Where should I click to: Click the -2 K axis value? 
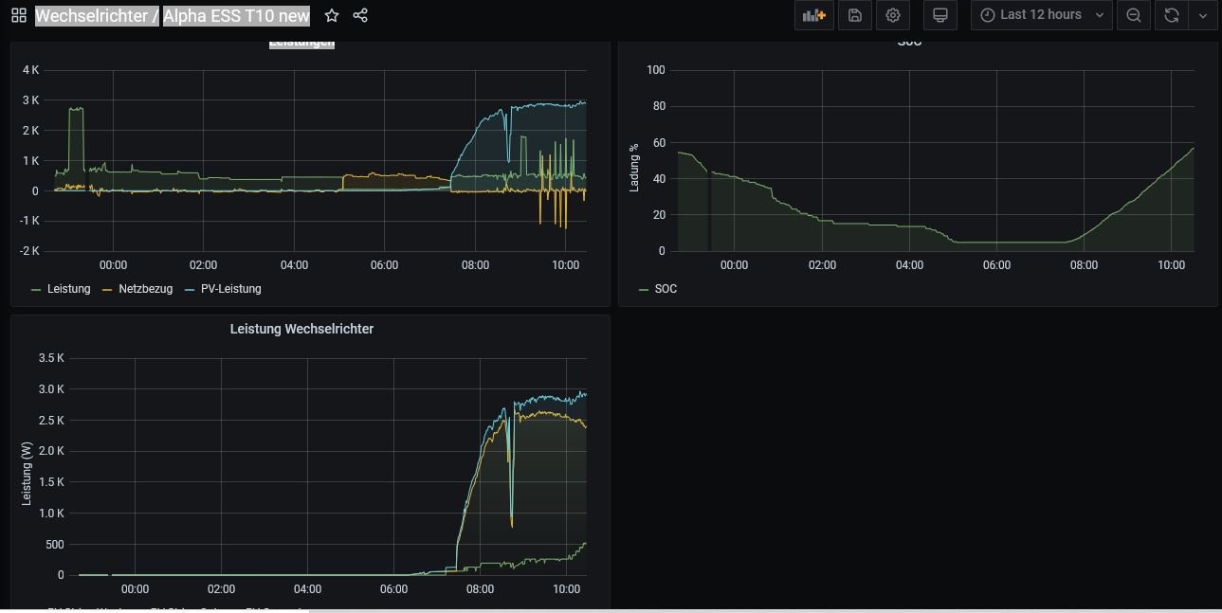pyautogui.click(x=30, y=251)
